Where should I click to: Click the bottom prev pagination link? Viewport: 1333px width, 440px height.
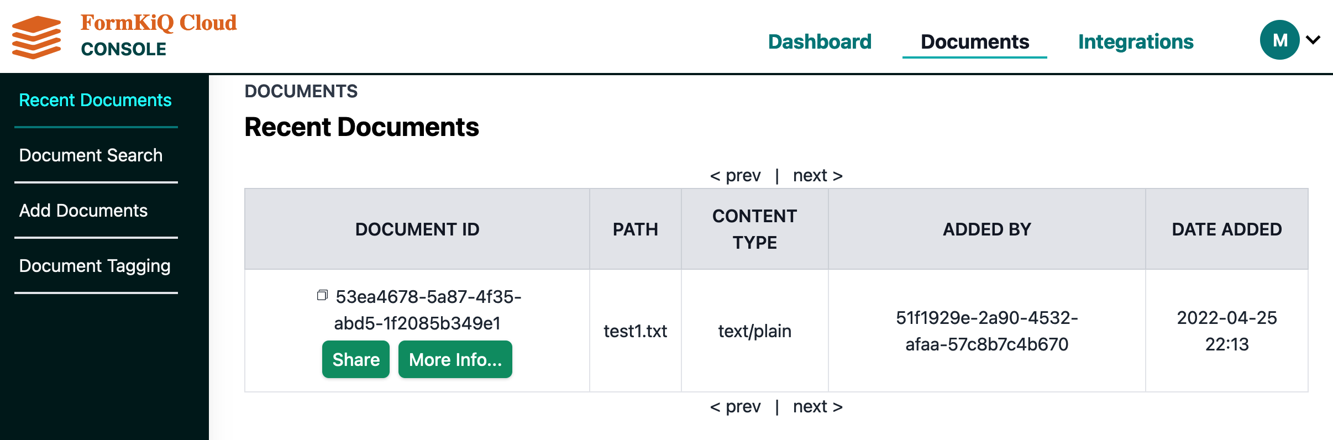tap(735, 406)
